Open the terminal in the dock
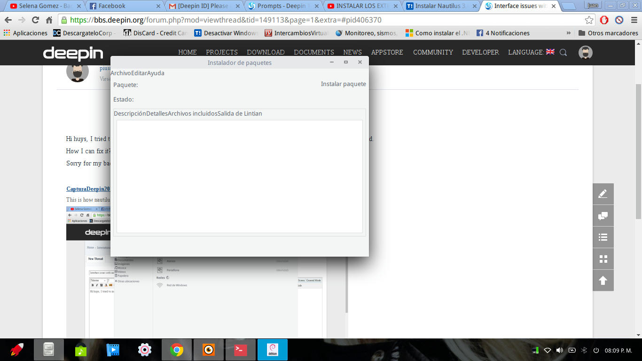This screenshot has width=642, height=361. pos(241,350)
